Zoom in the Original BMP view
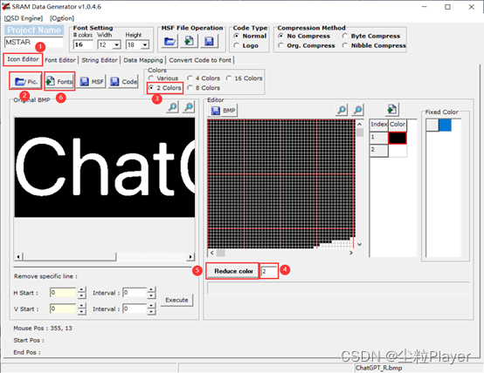 point(173,107)
